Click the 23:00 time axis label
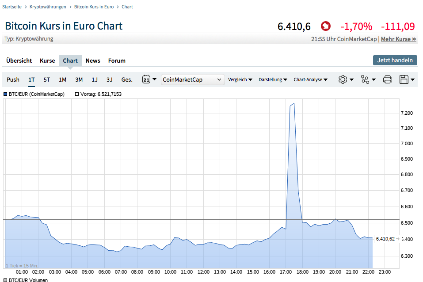423x282 pixels. [x=385, y=272]
